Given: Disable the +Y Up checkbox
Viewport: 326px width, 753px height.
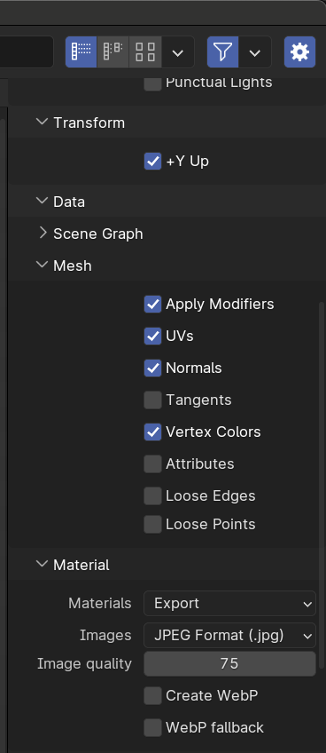Looking at the screenshot, I should (153, 162).
